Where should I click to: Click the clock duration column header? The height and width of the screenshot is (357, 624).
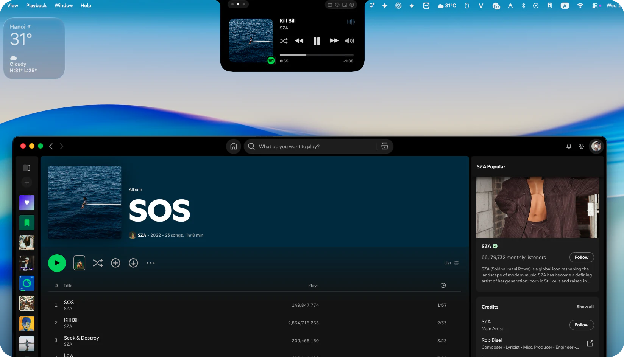[x=443, y=286]
